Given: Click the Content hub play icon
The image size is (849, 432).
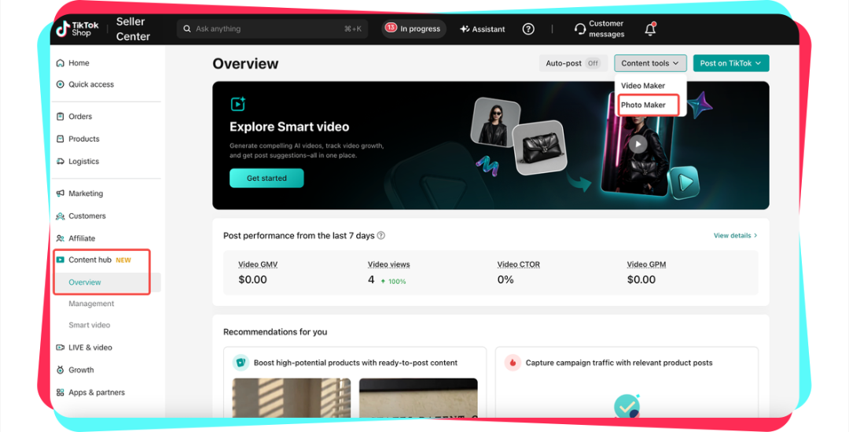Looking at the screenshot, I should click(60, 260).
